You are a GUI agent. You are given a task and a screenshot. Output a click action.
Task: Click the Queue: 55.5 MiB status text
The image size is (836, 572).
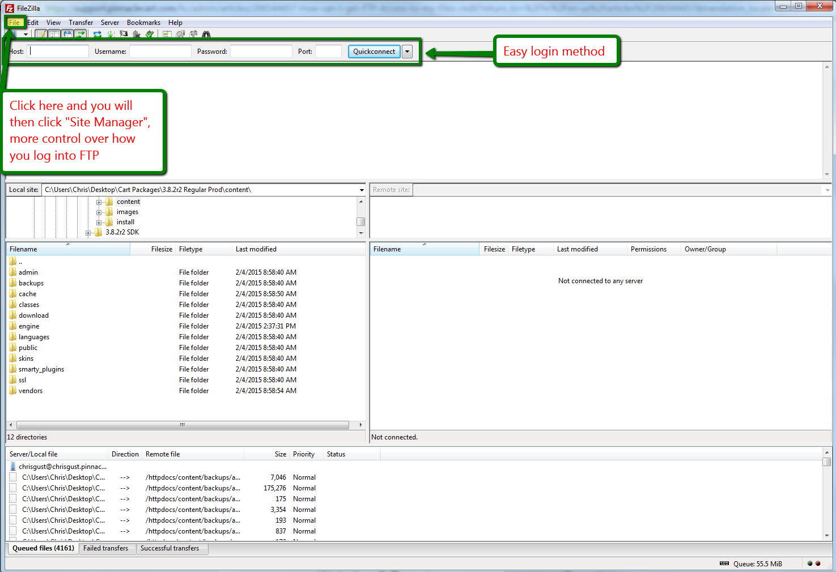[758, 564]
